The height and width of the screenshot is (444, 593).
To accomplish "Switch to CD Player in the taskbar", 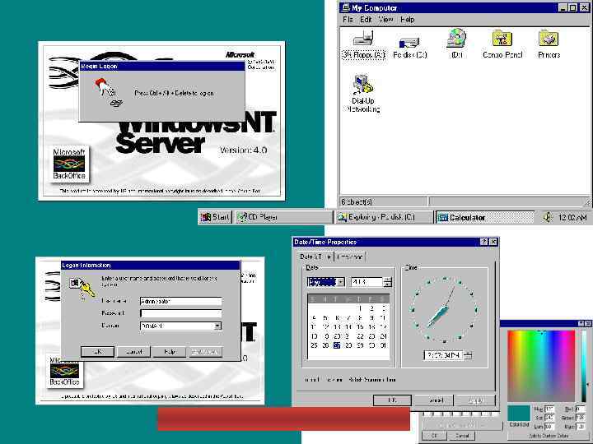I will pos(283,217).
